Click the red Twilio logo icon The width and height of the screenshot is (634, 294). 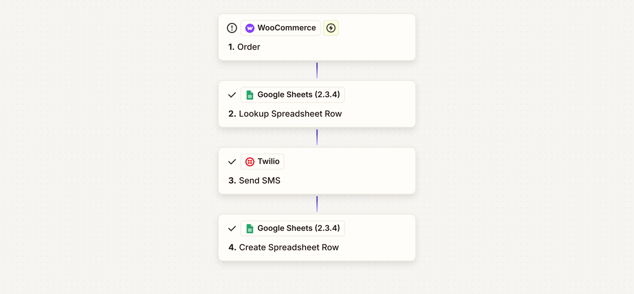pyautogui.click(x=250, y=162)
